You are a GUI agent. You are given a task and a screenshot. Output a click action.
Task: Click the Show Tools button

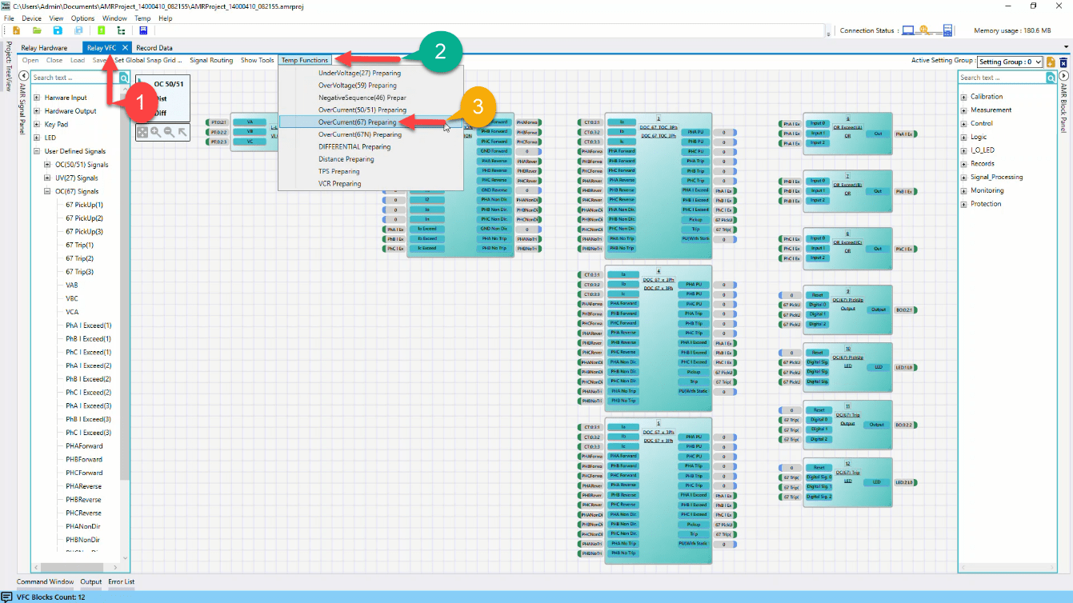pyautogui.click(x=257, y=60)
